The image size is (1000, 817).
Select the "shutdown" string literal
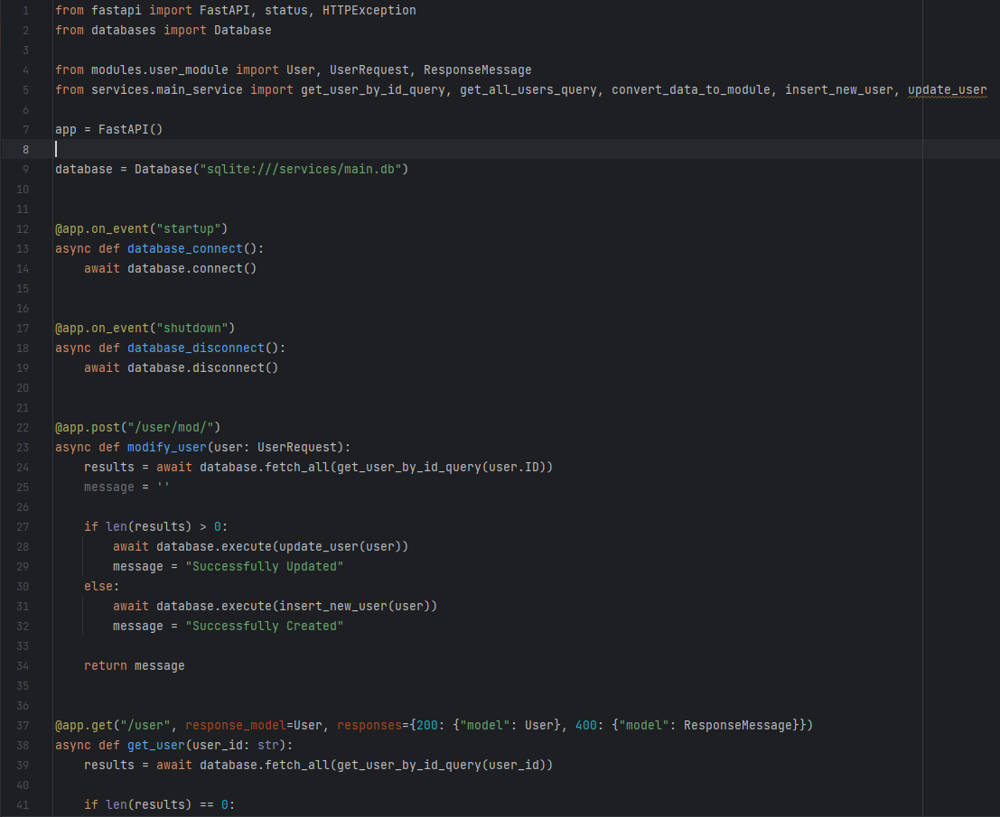(x=194, y=328)
